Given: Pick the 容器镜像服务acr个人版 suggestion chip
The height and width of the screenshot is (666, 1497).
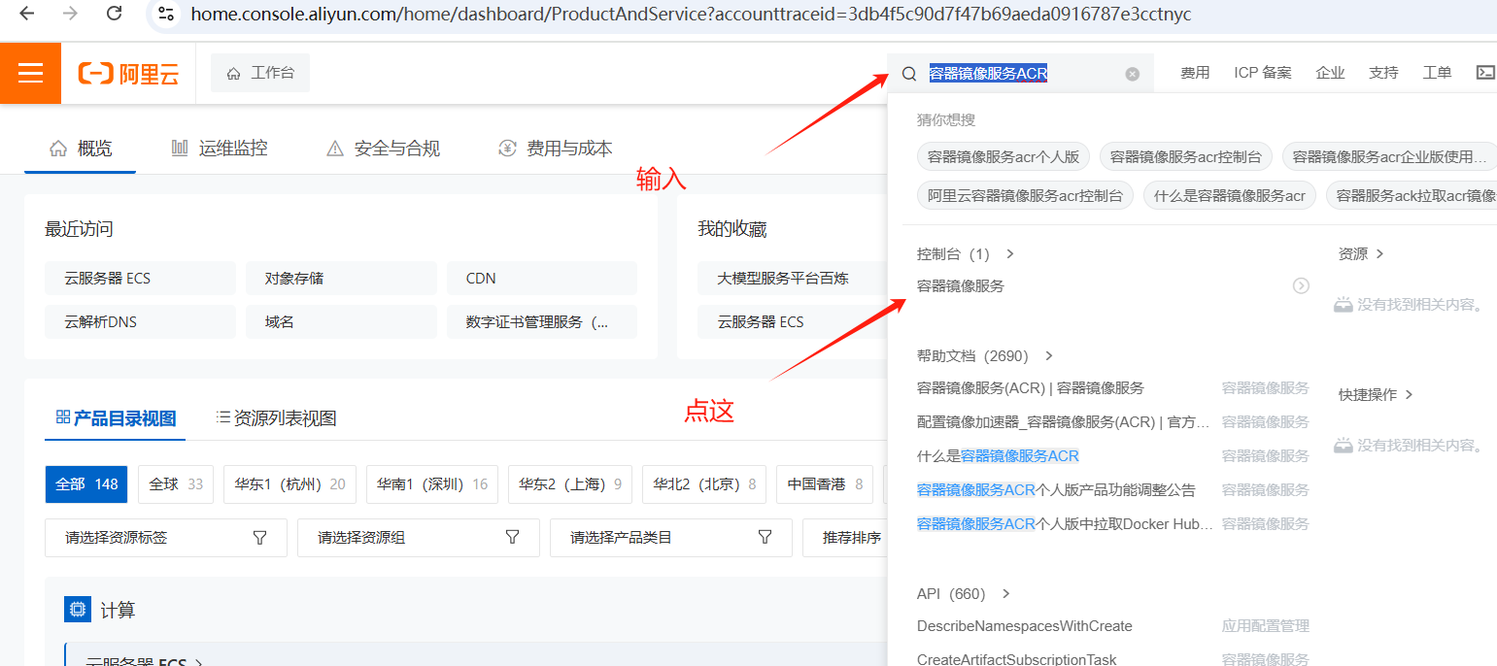Looking at the screenshot, I should click(x=1004, y=156).
